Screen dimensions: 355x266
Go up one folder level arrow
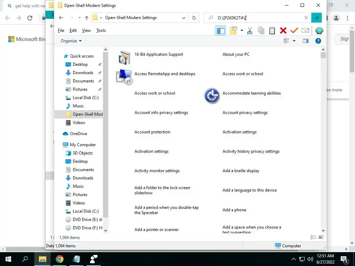click(86, 18)
